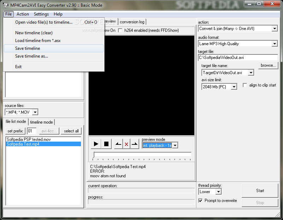Select New timeline (clear)

[54, 33]
